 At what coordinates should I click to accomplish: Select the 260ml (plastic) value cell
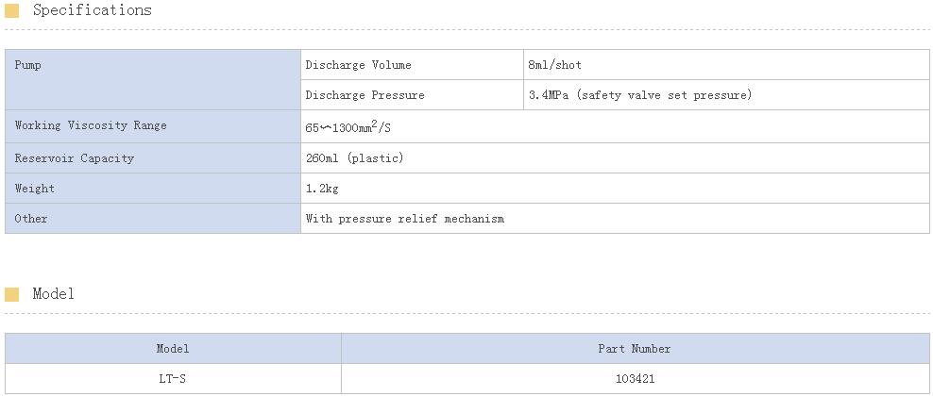coord(615,157)
